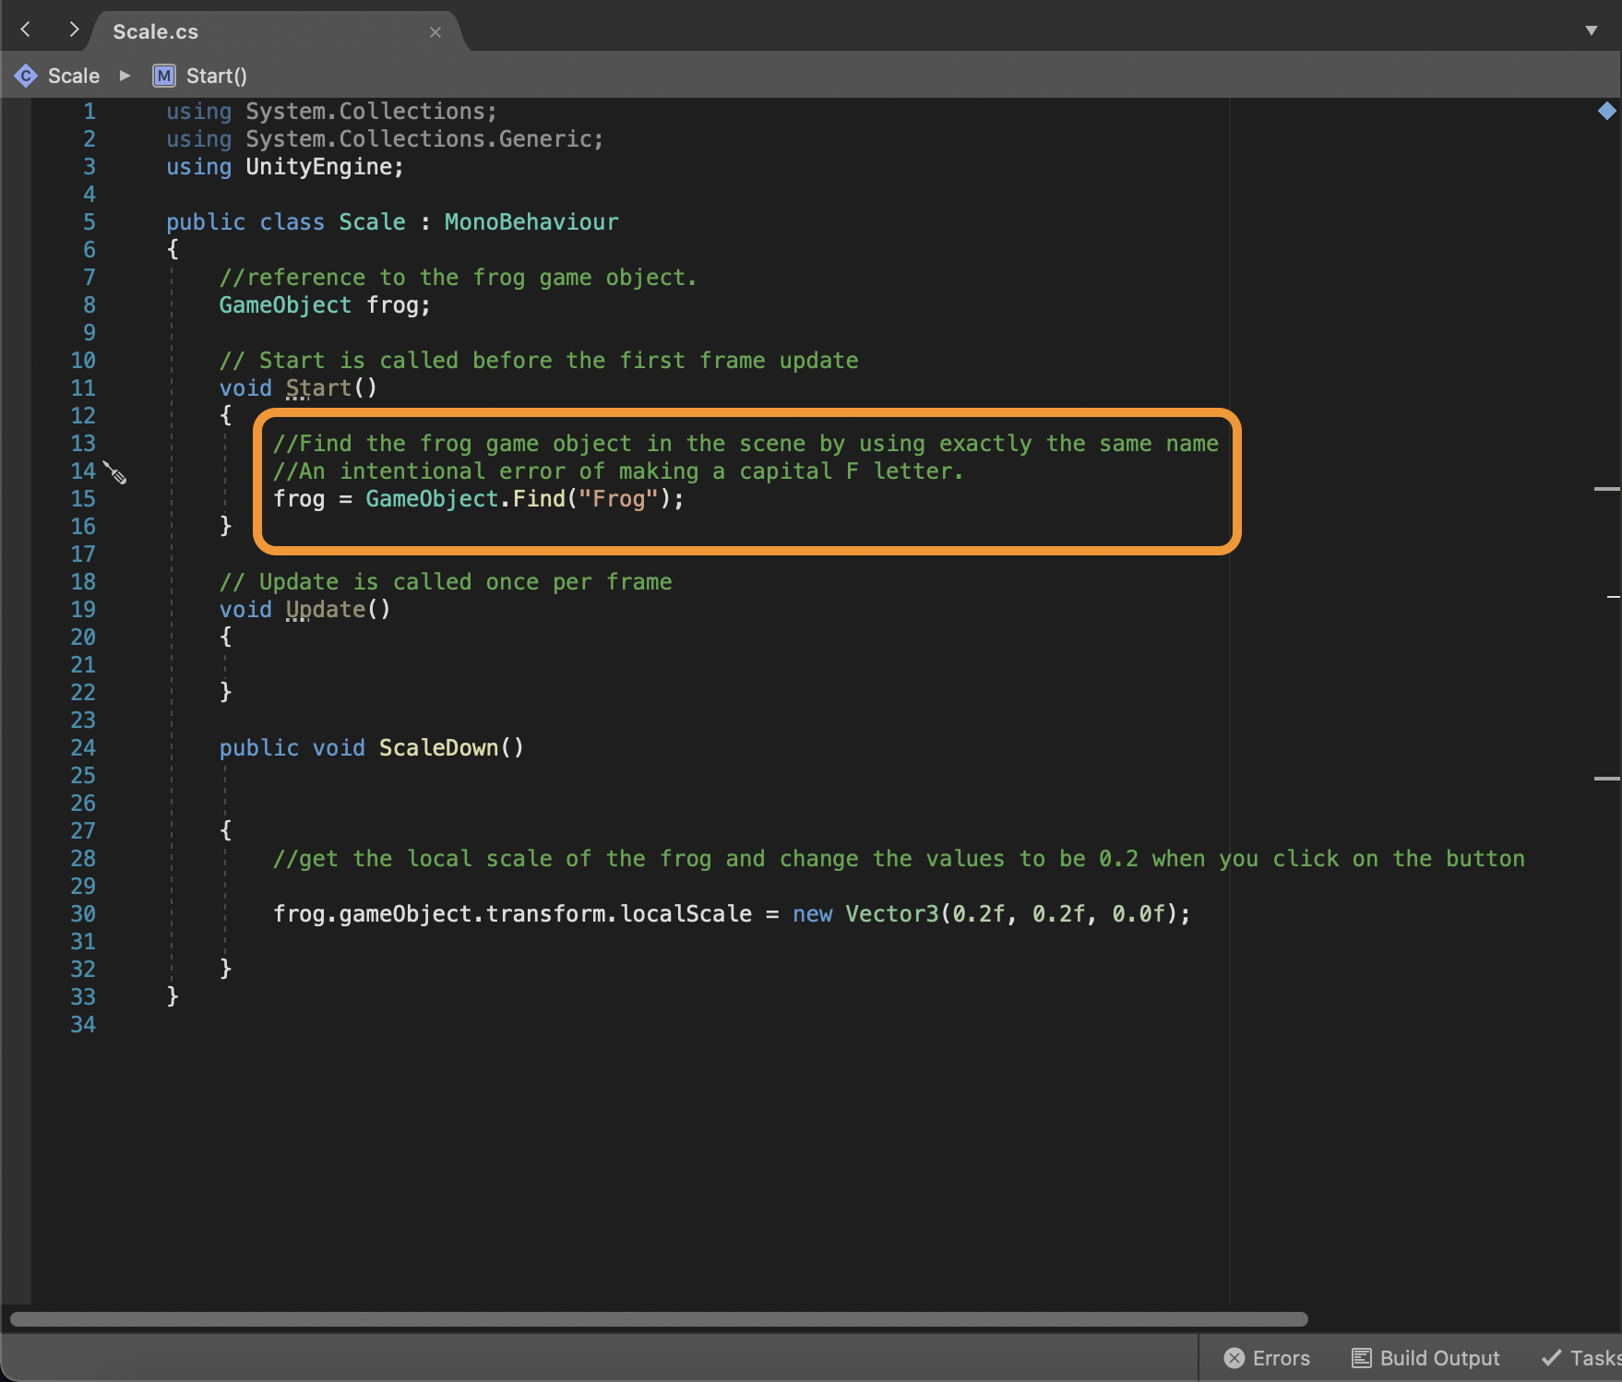Viewport: 1622px width, 1382px height.
Task: Close the Scale.cs tab
Action: pos(435,32)
